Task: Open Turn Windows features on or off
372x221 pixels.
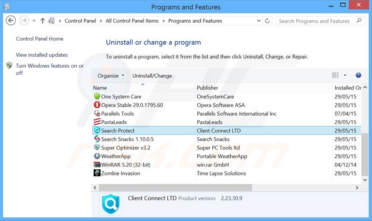Action: pos(49,69)
